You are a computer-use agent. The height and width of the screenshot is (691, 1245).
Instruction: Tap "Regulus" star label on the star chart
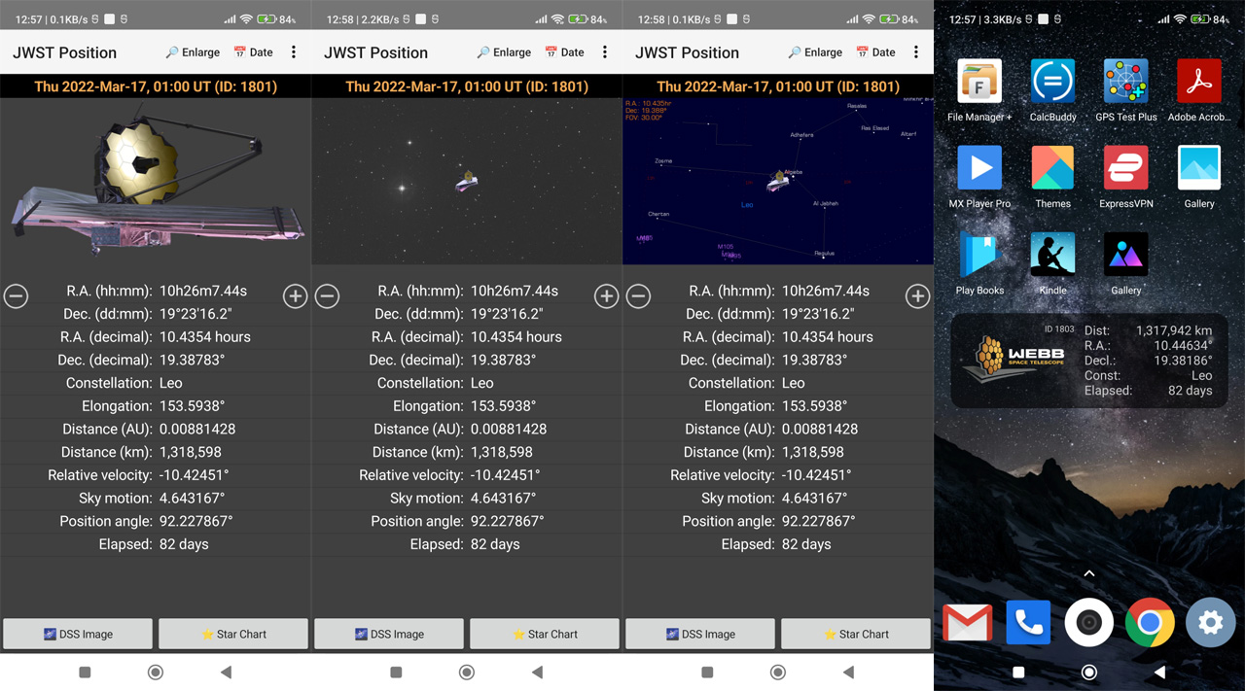click(825, 254)
